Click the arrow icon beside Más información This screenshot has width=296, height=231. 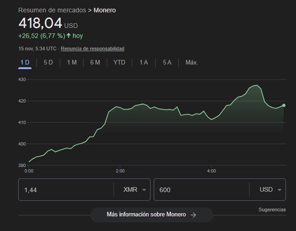(x=193, y=215)
